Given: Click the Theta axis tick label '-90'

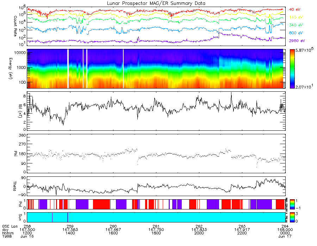Looking at the screenshot, I should 22,195.
